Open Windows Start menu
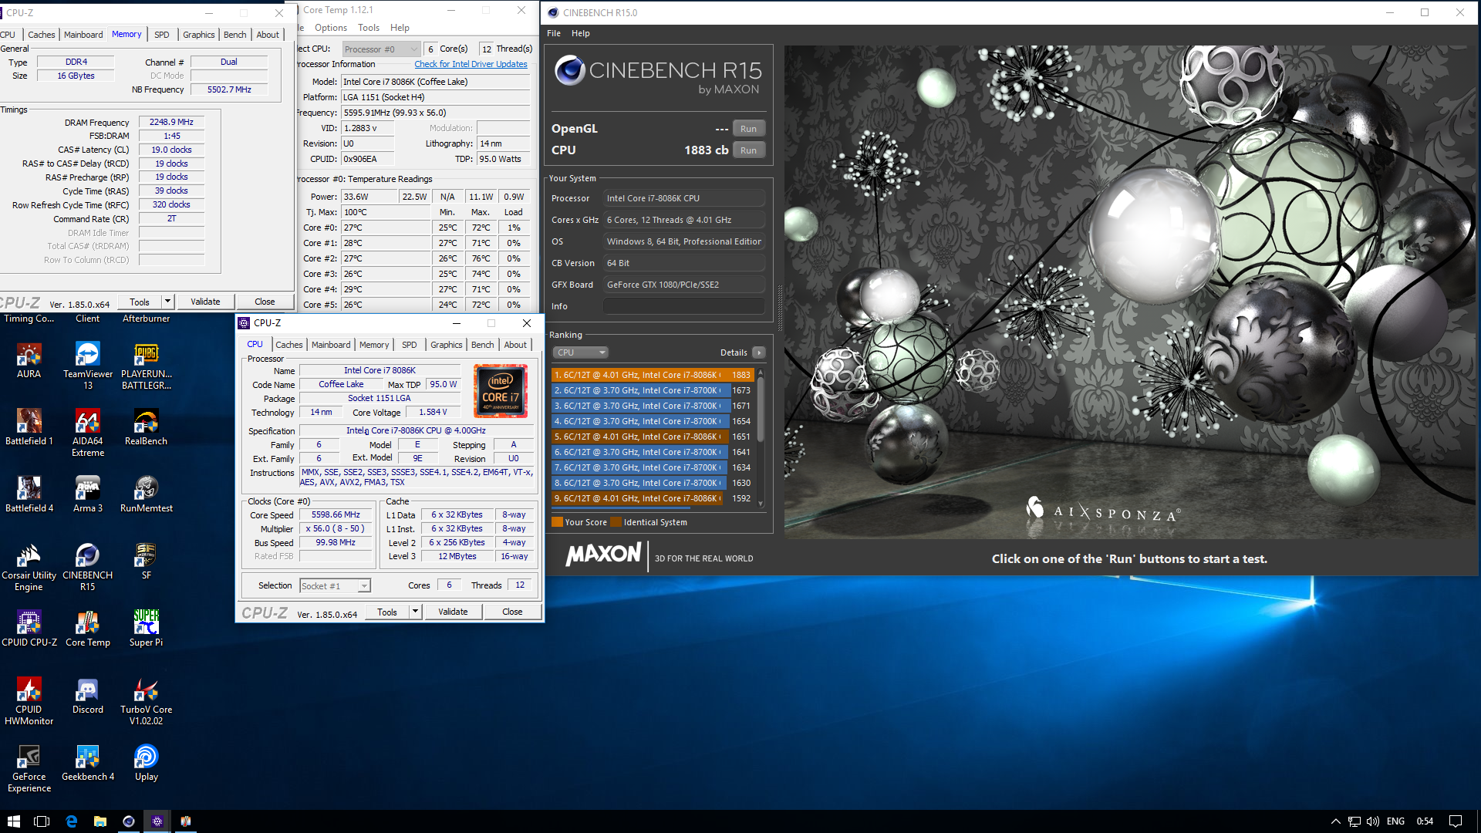This screenshot has width=1481, height=833. point(14,821)
